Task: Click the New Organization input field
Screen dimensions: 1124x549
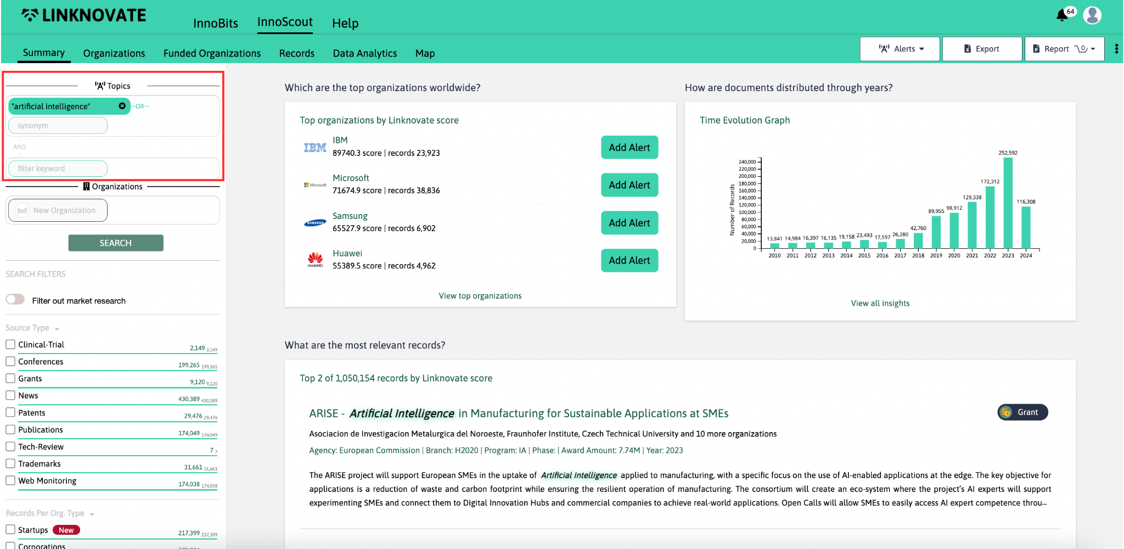Action: [58, 210]
